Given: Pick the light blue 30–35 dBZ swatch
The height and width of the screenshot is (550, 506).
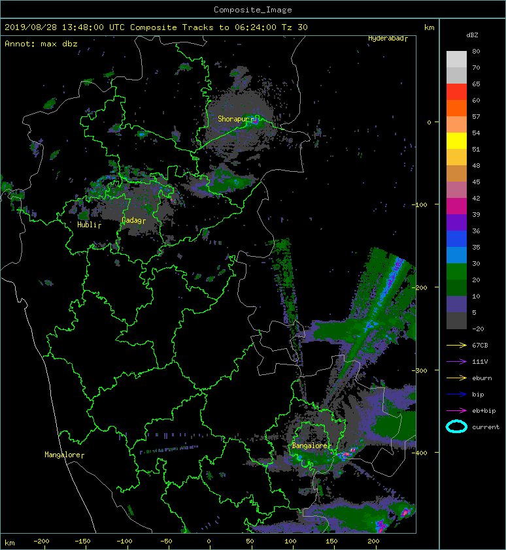Looking at the screenshot, I should coord(456,255).
